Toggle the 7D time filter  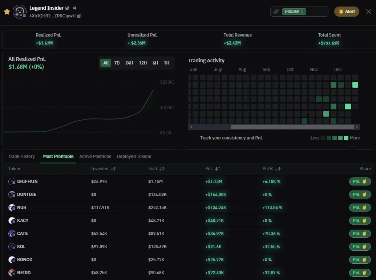tap(117, 63)
